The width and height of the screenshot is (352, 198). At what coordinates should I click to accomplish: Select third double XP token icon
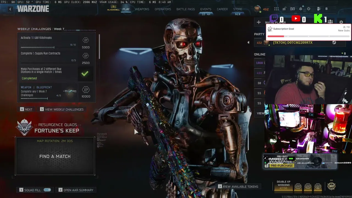coord(318,186)
